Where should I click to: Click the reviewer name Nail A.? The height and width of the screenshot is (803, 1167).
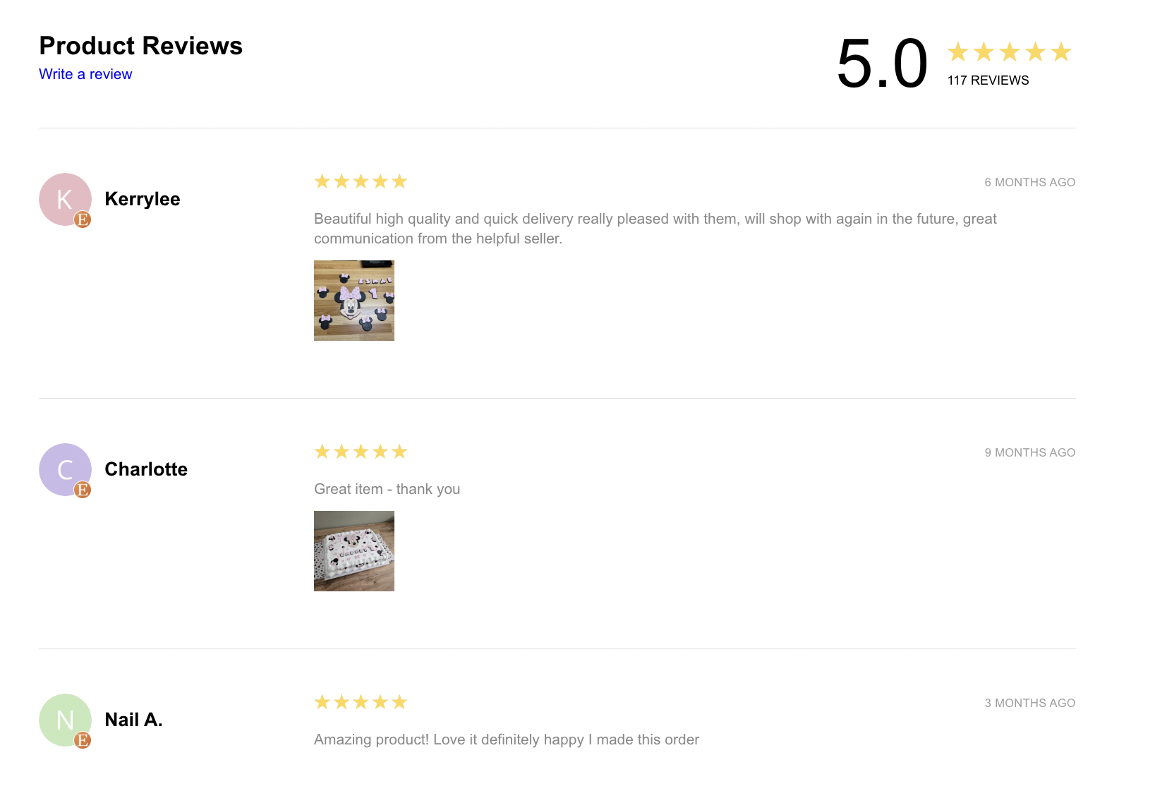coord(133,720)
